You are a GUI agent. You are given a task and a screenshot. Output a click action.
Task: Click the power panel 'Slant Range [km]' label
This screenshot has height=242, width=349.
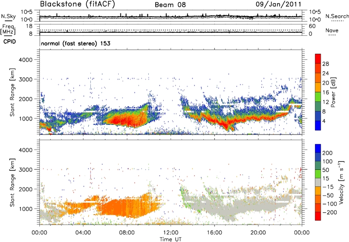pyautogui.click(x=12, y=92)
